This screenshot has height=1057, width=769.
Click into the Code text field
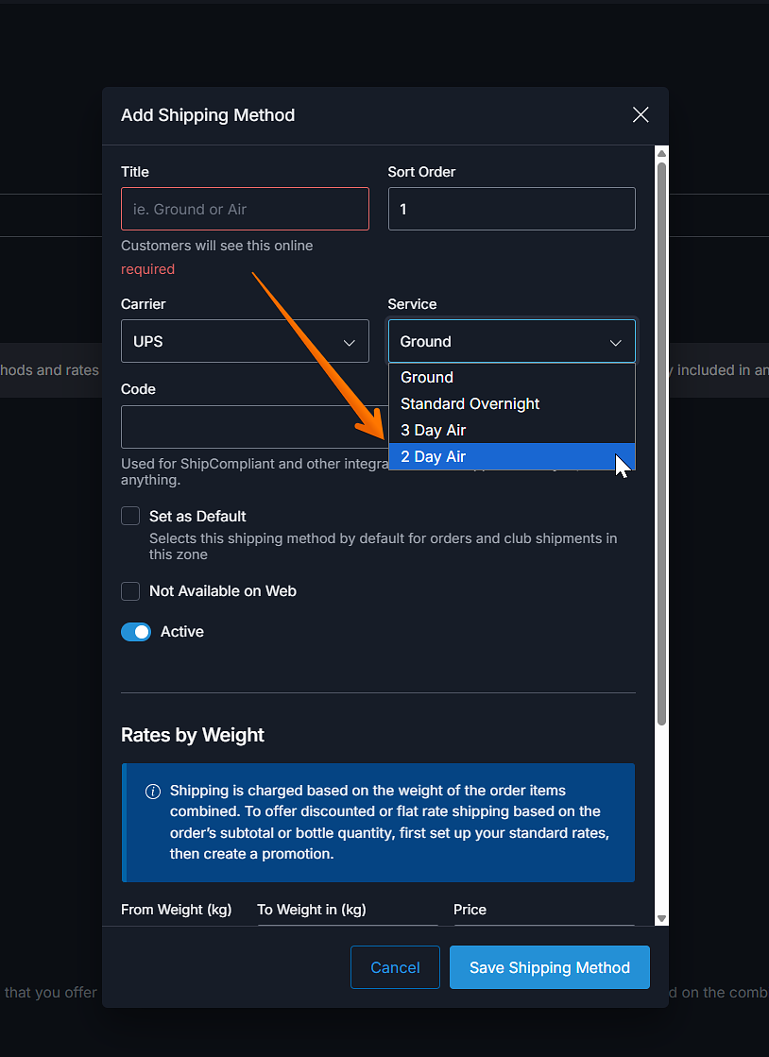pyautogui.click(x=254, y=427)
